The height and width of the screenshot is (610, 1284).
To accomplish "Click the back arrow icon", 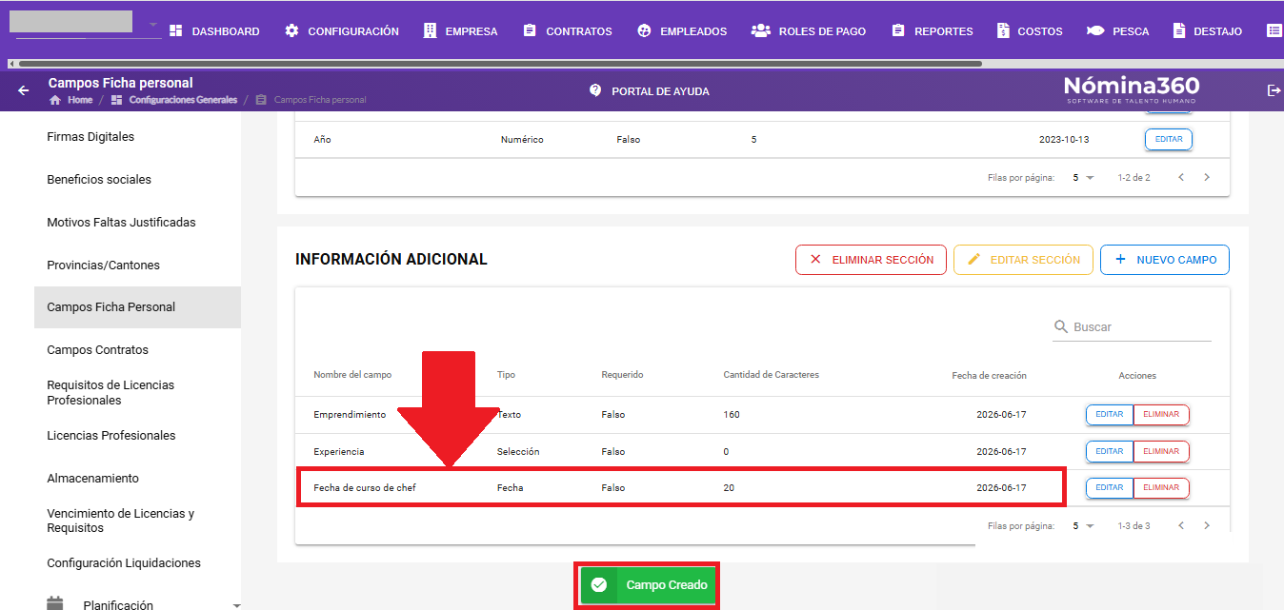I will coord(24,90).
